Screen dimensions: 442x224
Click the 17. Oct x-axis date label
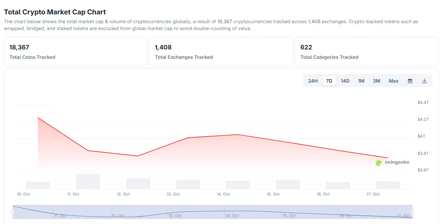(373, 194)
